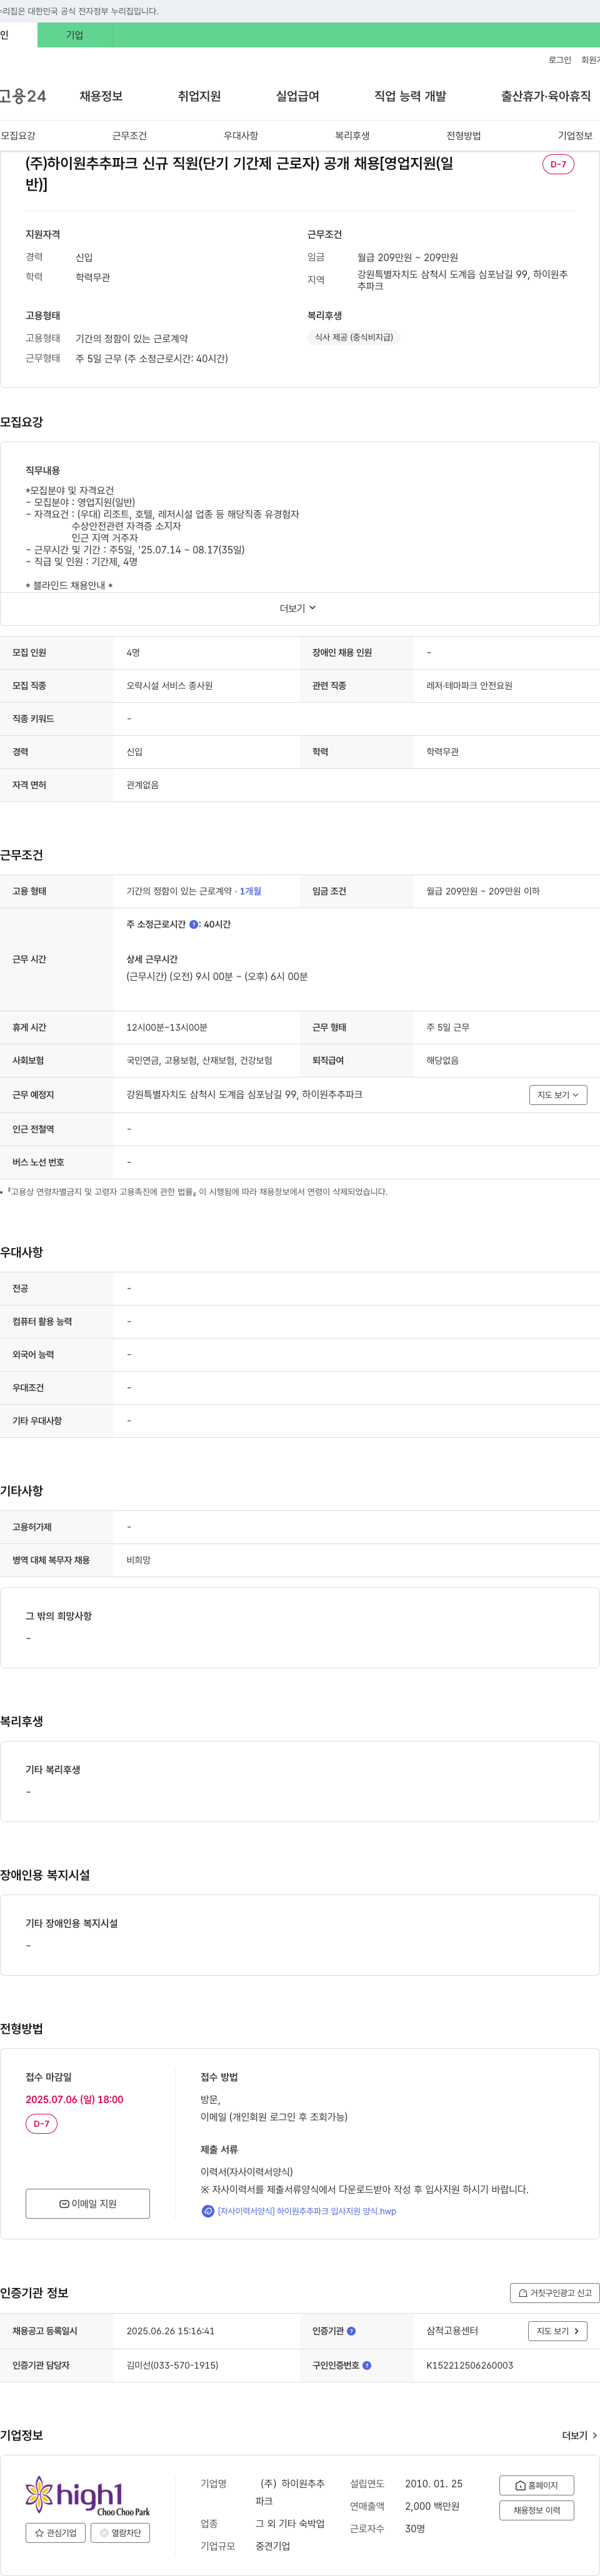Click the 그 외 기타 숙박업 industry value
This screenshot has height=2576, width=600.
point(290,2524)
